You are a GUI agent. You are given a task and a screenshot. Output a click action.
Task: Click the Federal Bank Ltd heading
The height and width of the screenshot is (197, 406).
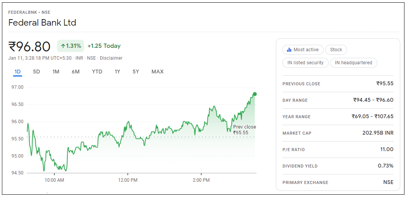point(42,23)
